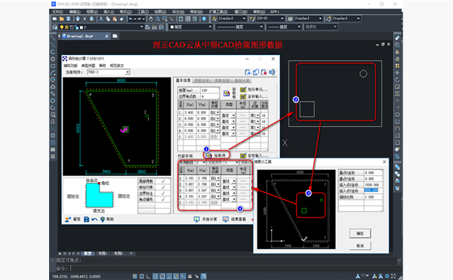
Task: Click the 取消 button in 插图小工具 dialog
Action: point(360,245)
